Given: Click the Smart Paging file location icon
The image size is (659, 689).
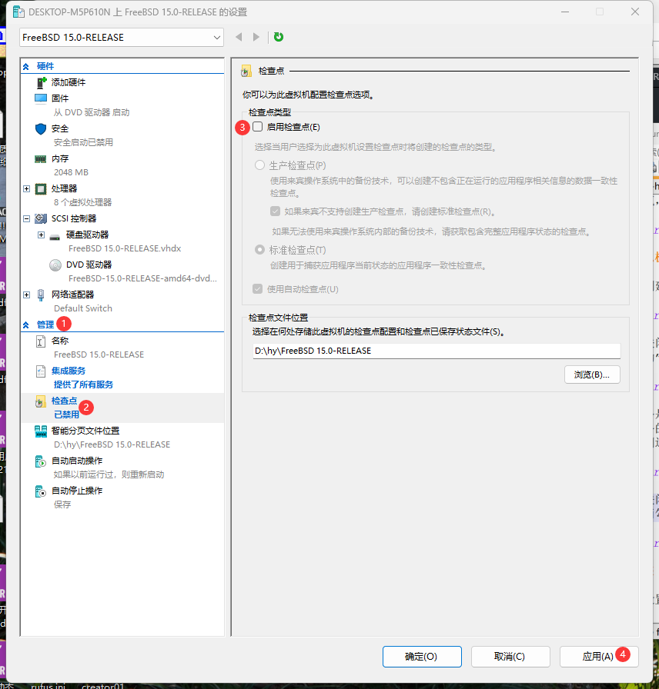Looking at the screenshot, I should click(x=41, y=431).
